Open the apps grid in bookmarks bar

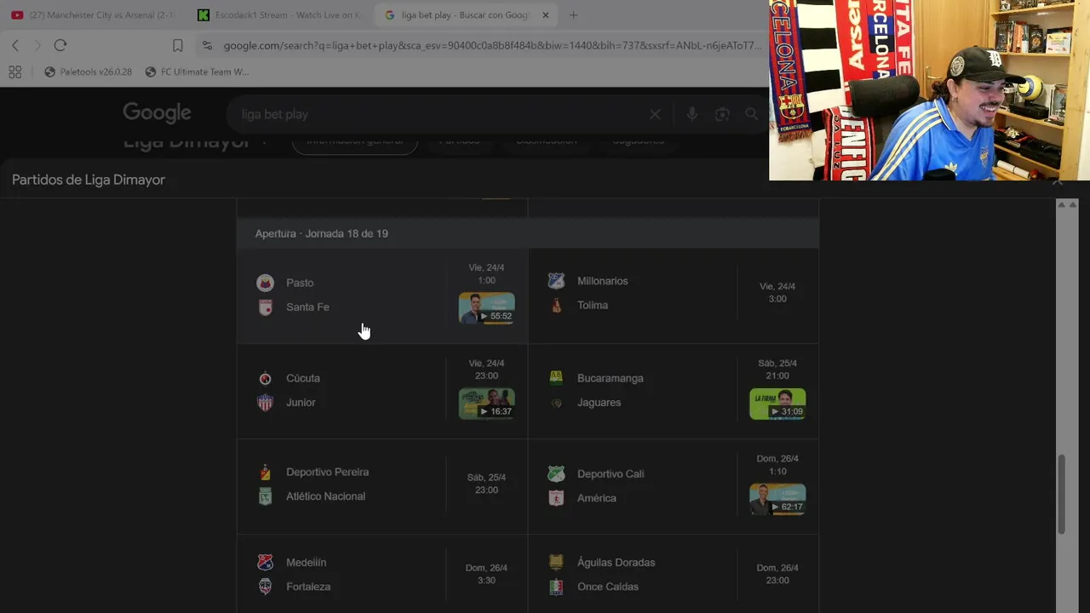pyautogui.click(x=15, y=72)
